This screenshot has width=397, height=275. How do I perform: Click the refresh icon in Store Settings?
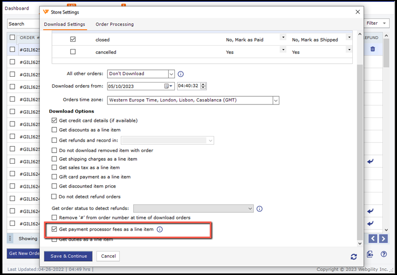[353, 257]
